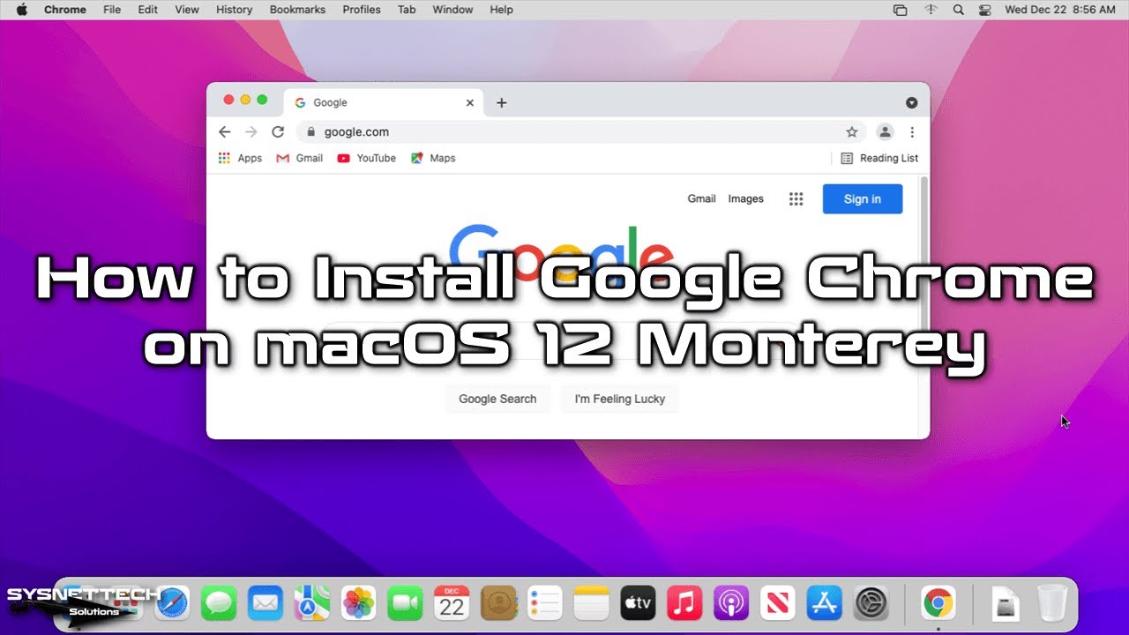Open Contacts from the Dock
The height and width of the screenshot is (635, 1129).
click(x=499, y=603)
